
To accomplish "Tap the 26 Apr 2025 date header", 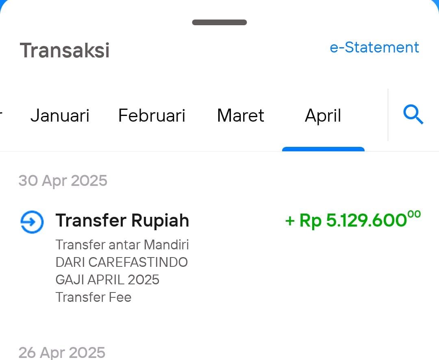I will 62,352.
